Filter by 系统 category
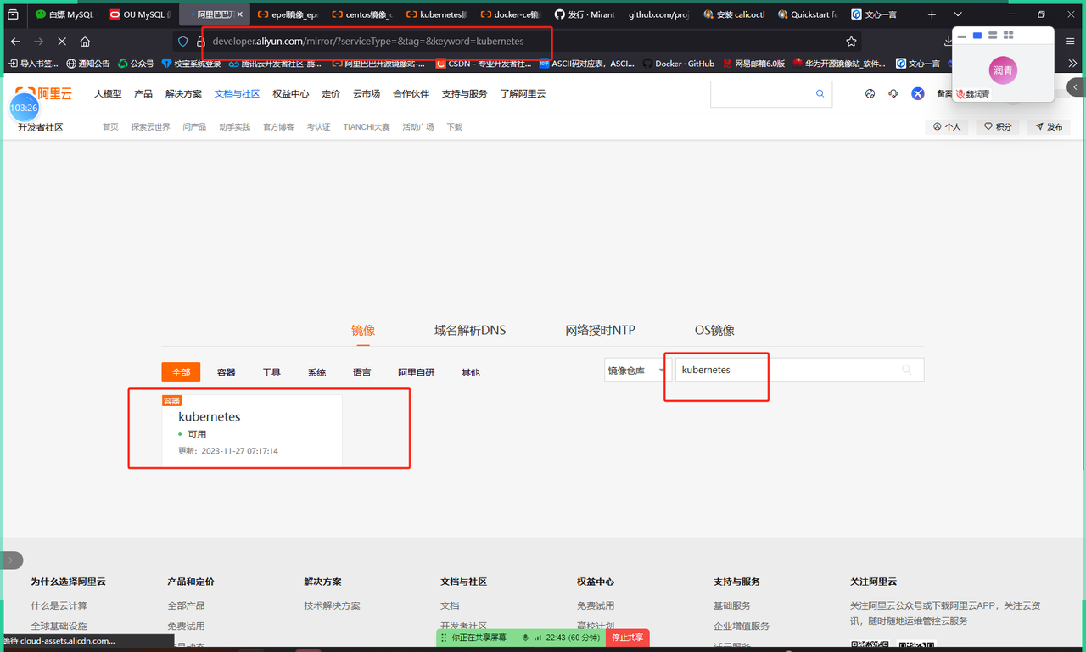This screenshot has width=1086, height=652. [316, 372]
